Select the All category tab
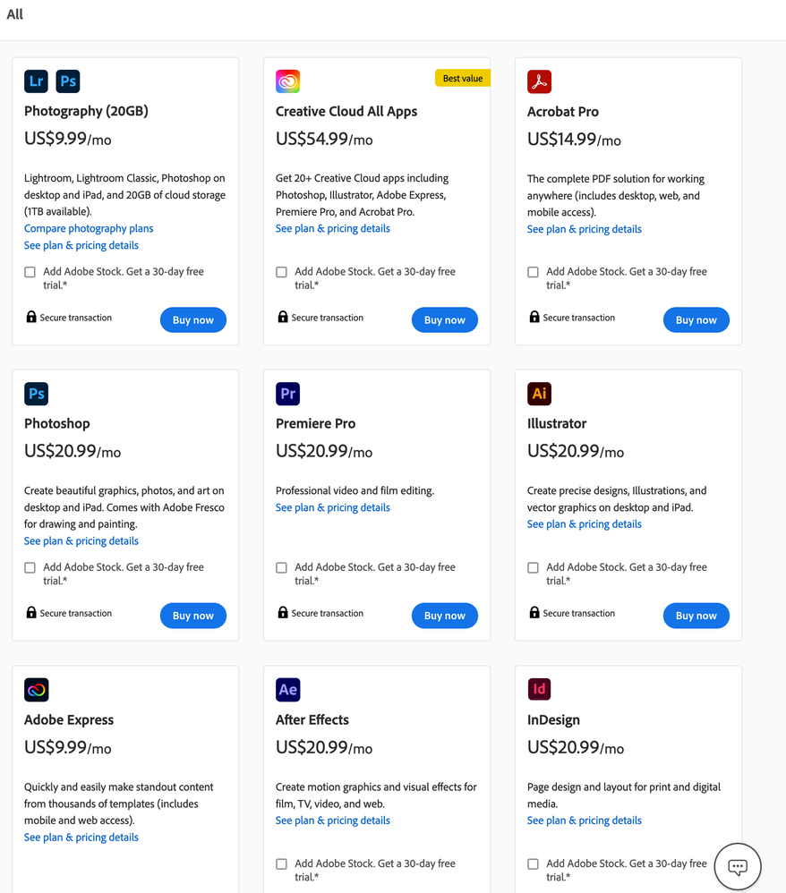786x893 pixels. click(x=15, y=14)
